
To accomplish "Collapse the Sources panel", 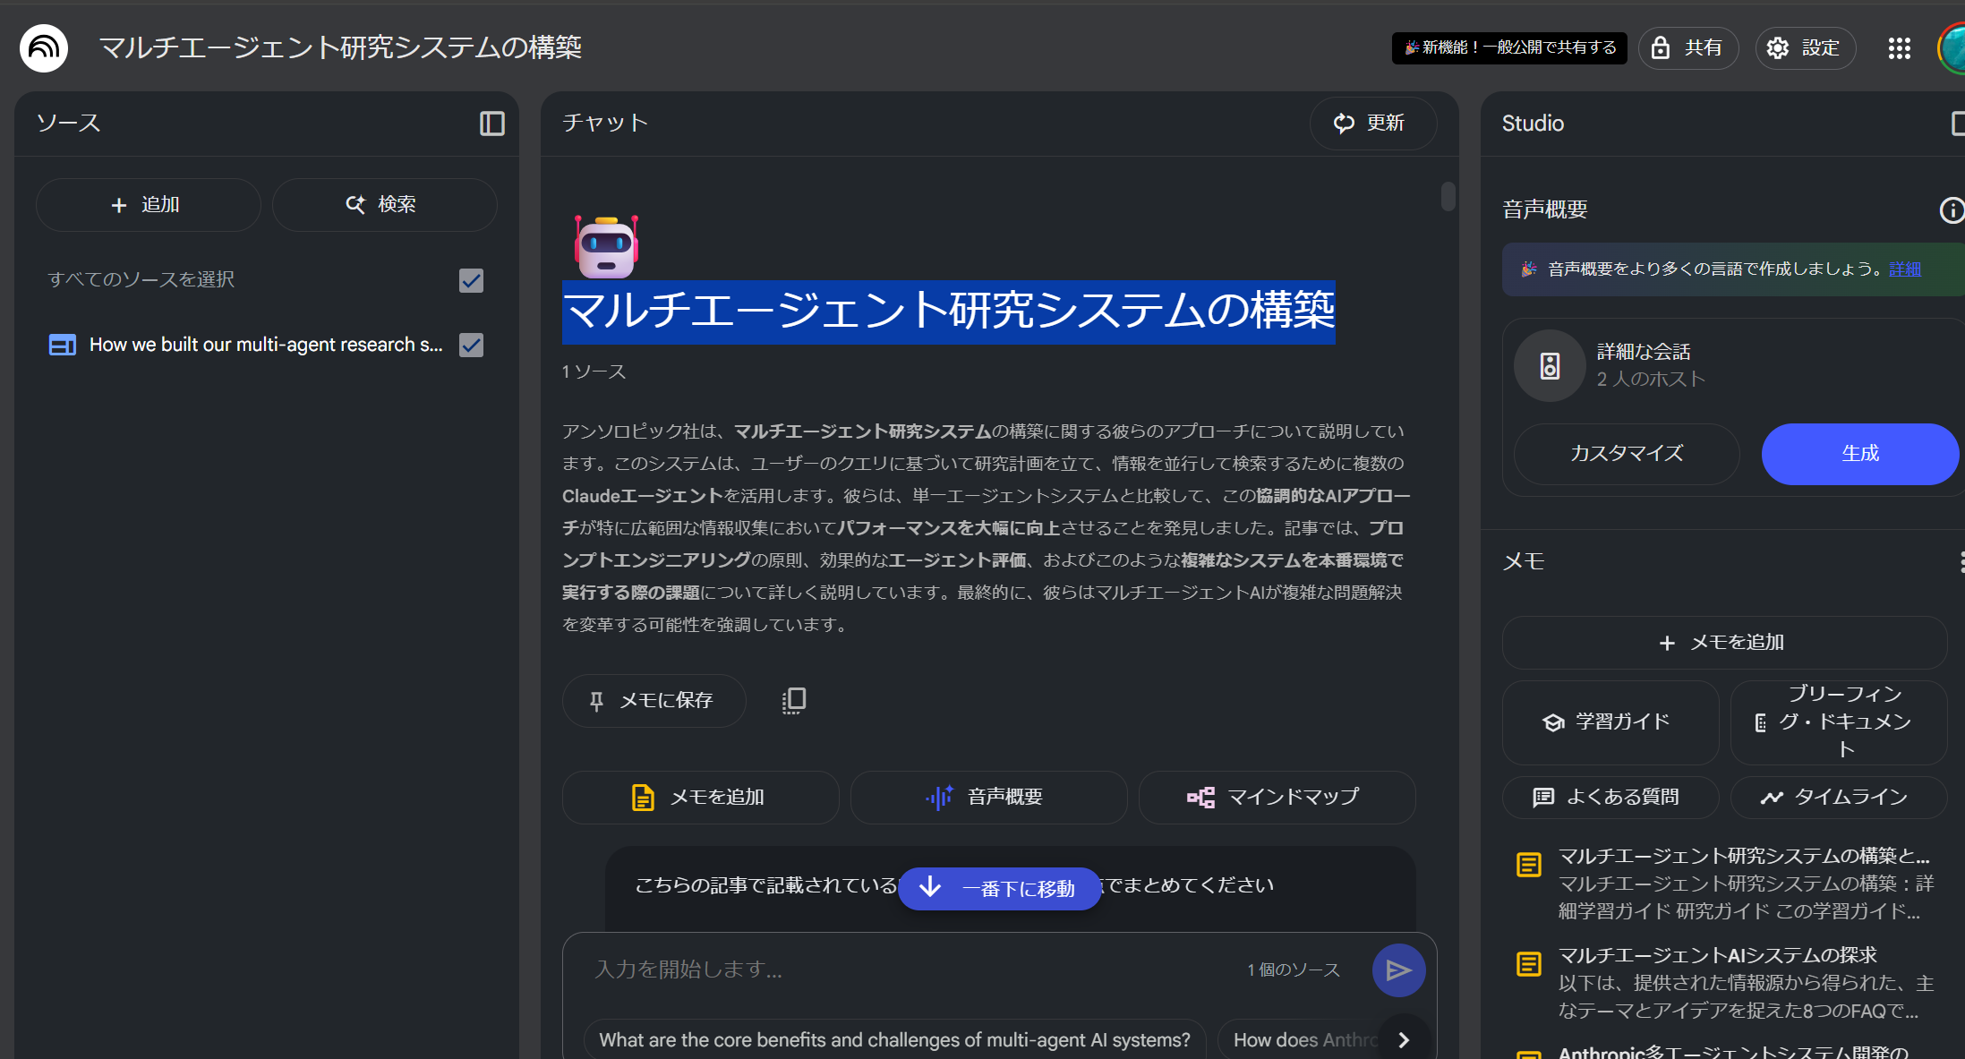I will pos(491,124).
